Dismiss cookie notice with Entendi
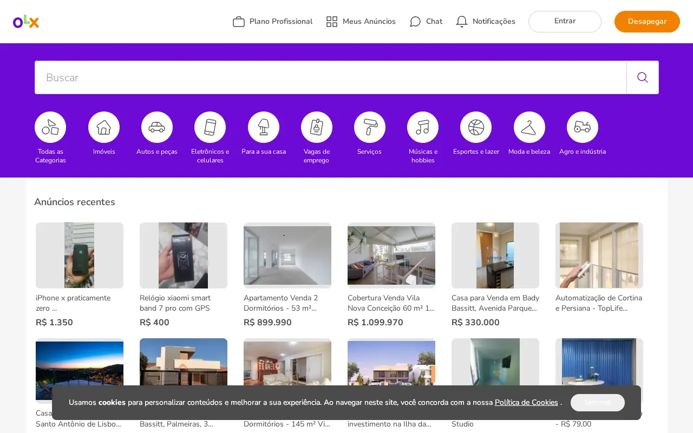Screen dimensions: 693x433 point(598,403)
